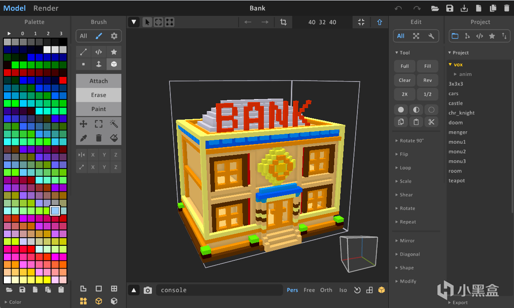This screenshot has height=308, width=514.
Task: Toggle the grid display icon at bottom
Action: coord(114,289)
